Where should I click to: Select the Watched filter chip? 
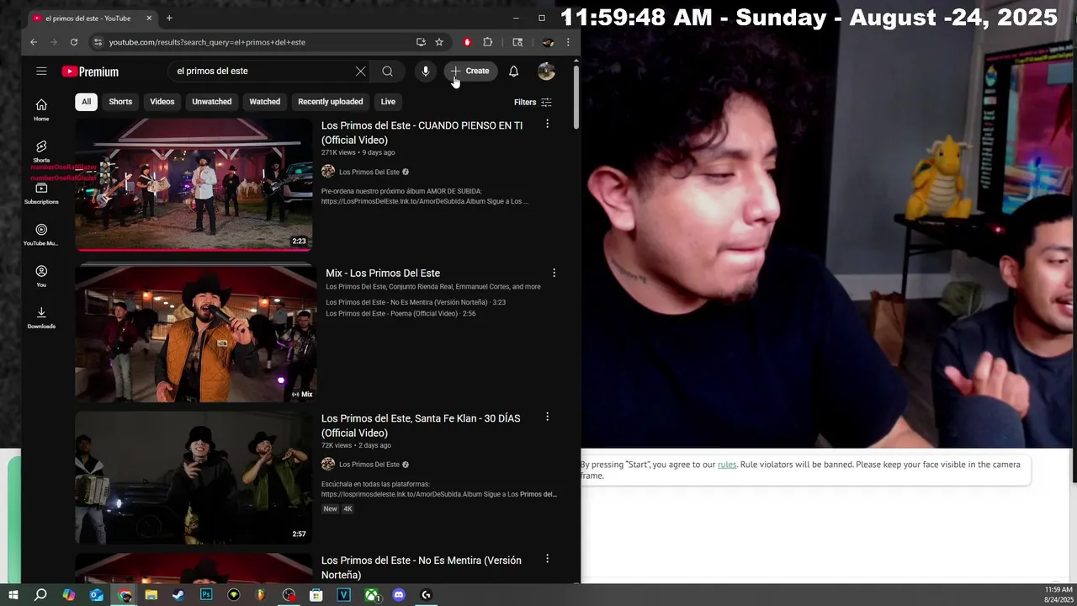[x=264, y=102]
